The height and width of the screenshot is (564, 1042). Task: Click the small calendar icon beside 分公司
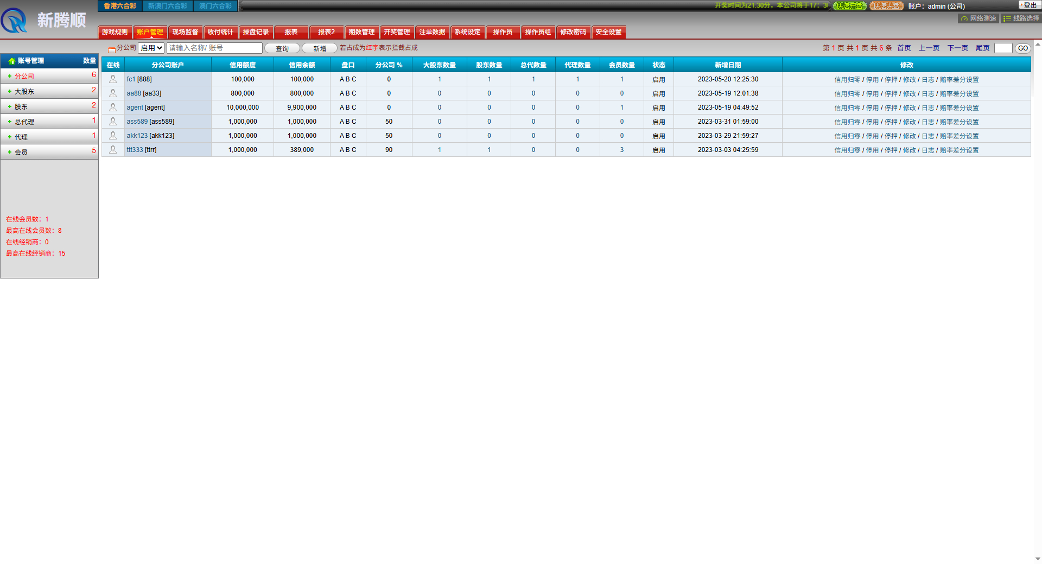[111, 49]
